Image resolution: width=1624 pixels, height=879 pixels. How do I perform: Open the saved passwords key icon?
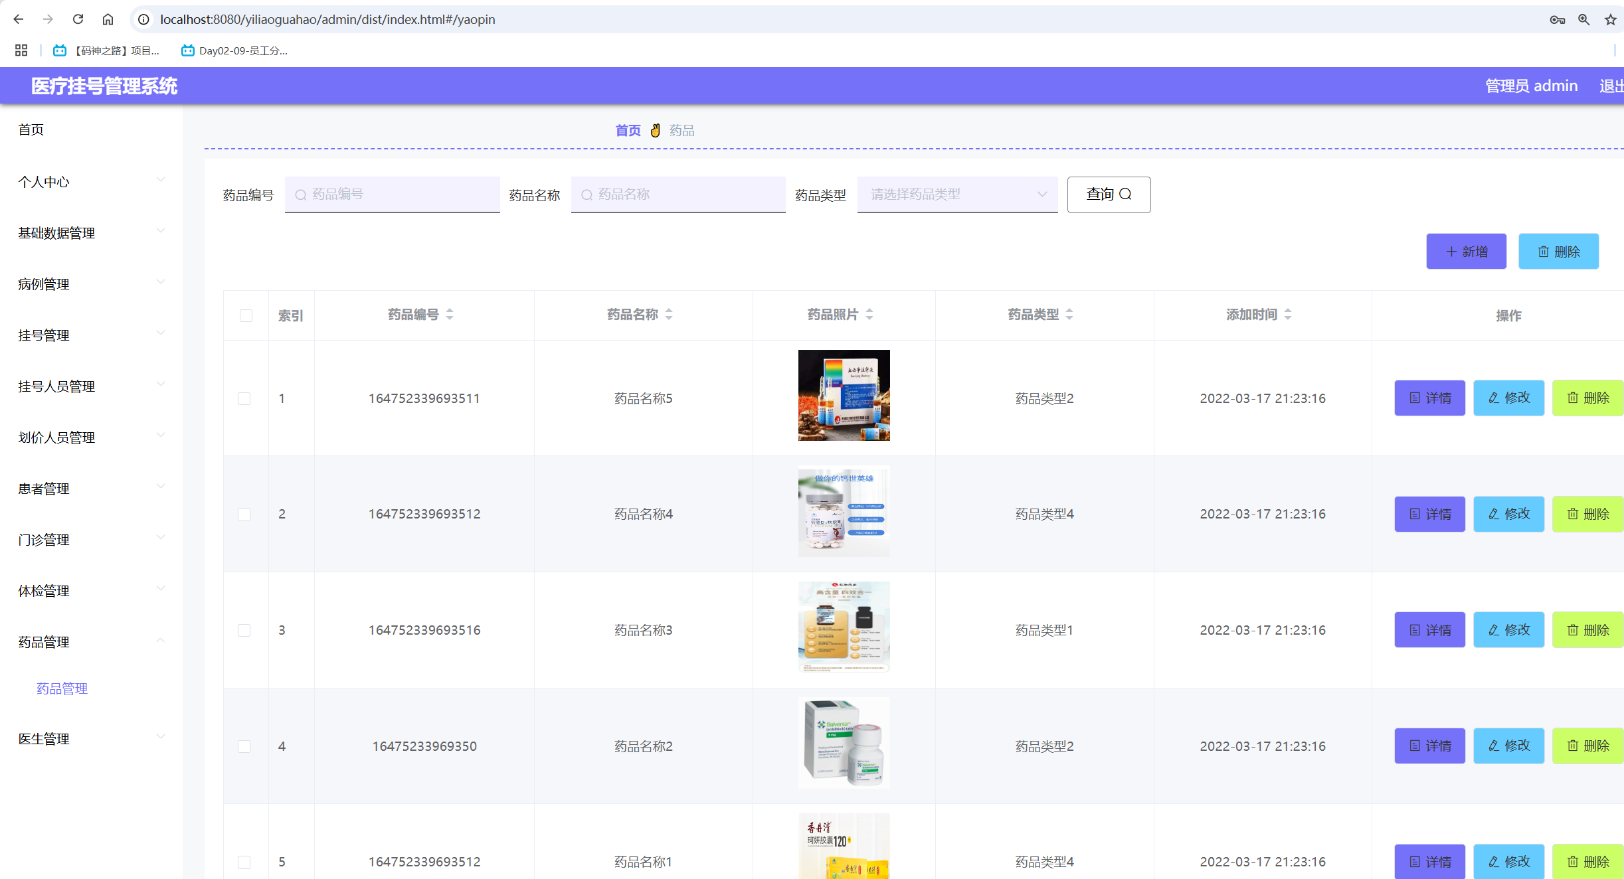tap(1557, 20)
